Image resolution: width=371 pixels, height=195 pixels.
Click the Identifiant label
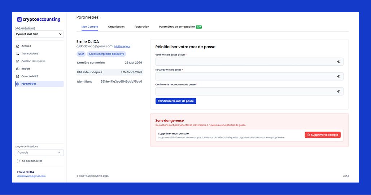tap(84, 81)
